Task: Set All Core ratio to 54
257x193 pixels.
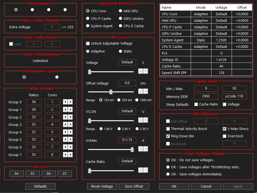Action: coord(16,174)
